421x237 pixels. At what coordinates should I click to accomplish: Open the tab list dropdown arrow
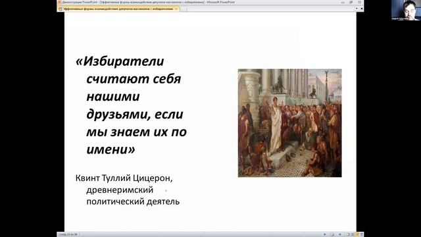(x=357, y=9)
